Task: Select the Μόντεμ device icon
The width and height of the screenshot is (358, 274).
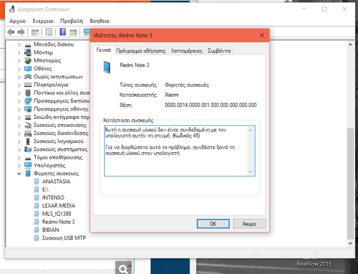Action: click(28, 53)
